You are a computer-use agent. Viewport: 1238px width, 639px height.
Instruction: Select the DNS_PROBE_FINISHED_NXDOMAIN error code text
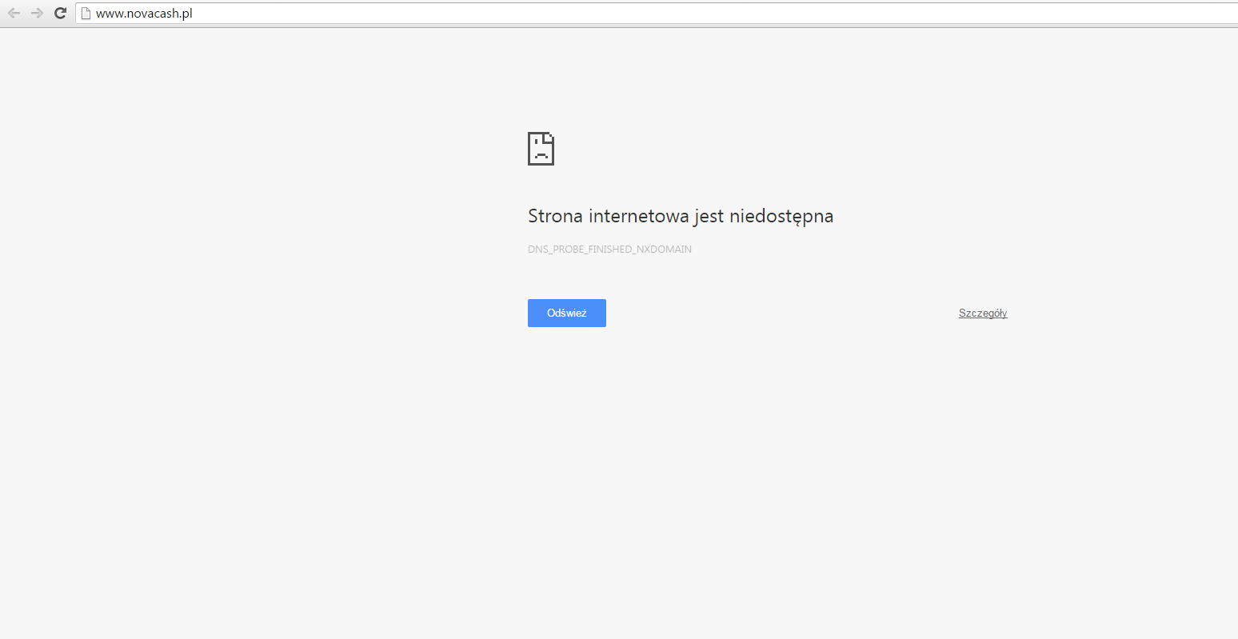coord(609,250)
